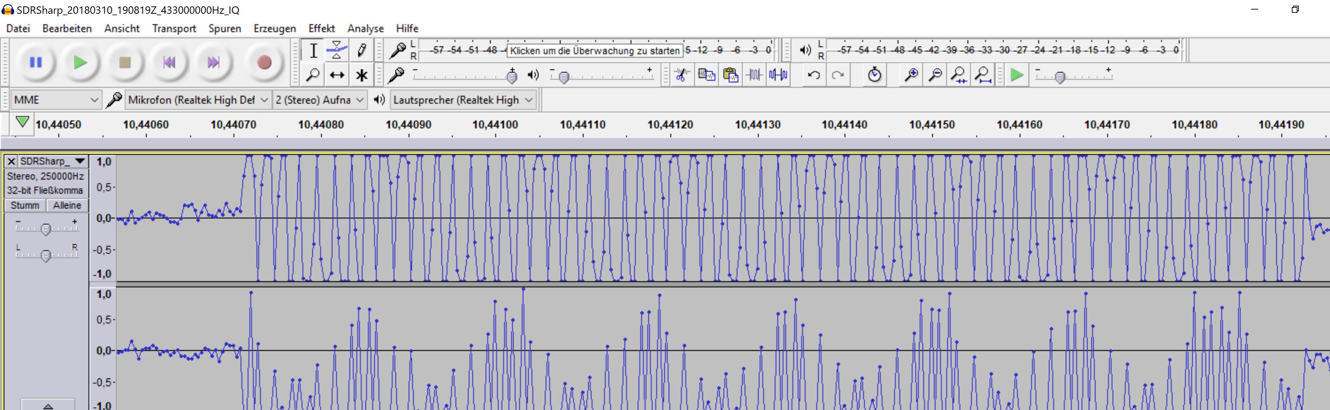Toggle Stumm mute on the track
The height and width of the screenshot is (410, 1330).
click(25, 205)
